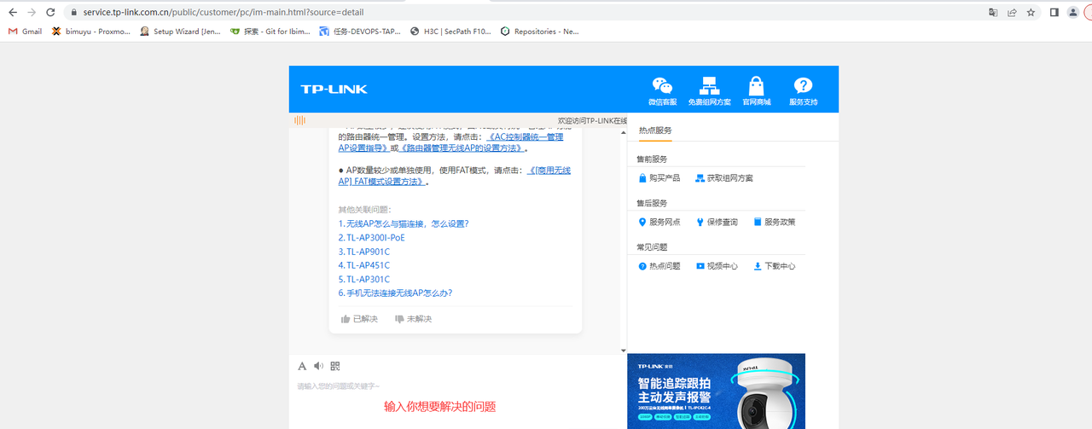Viewport: 1092px width, 429px height.
Task: Open the browser profile avatar icon
Action: (x=1072, y=13)
